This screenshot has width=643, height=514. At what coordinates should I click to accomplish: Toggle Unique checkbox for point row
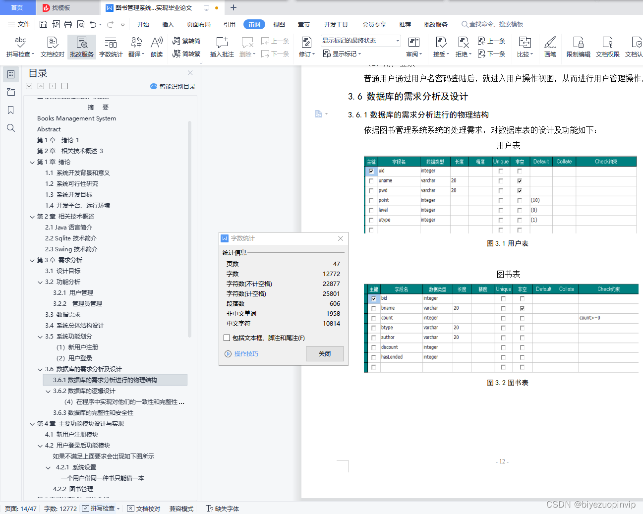point(501,201)
